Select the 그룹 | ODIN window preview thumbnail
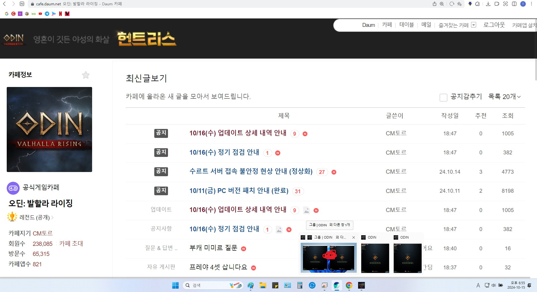This screenshot has height=292, width=537. [328, 258]
